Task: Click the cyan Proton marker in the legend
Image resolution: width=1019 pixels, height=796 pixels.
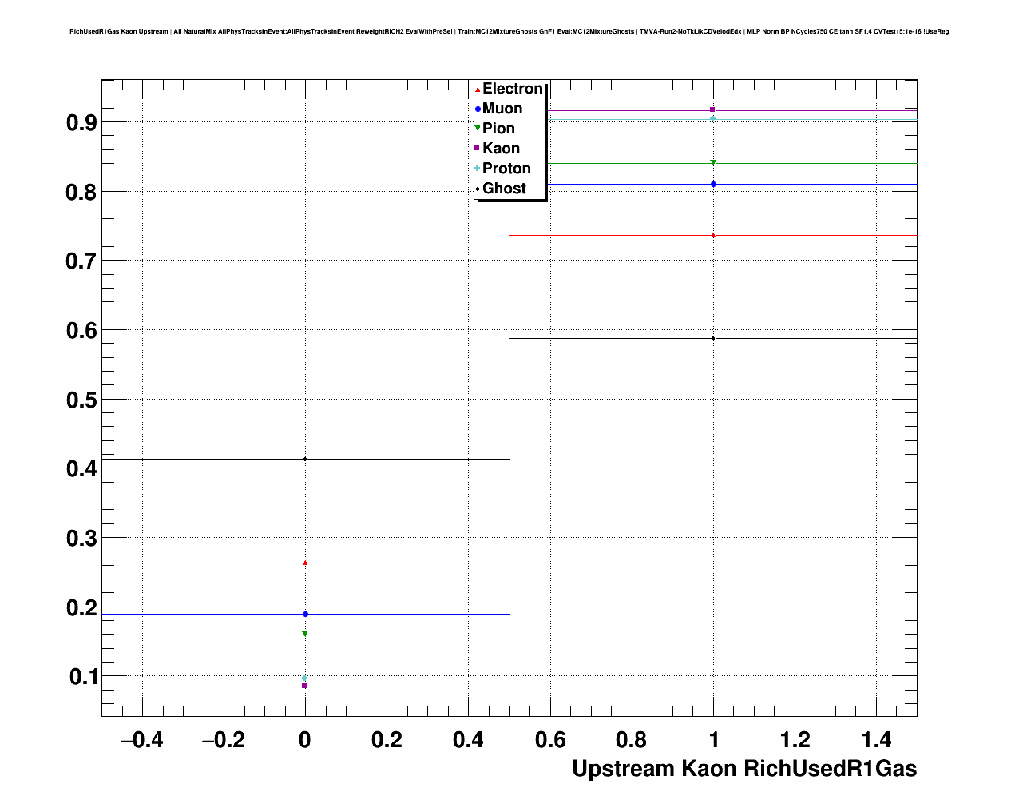Action: coord(478,169)
